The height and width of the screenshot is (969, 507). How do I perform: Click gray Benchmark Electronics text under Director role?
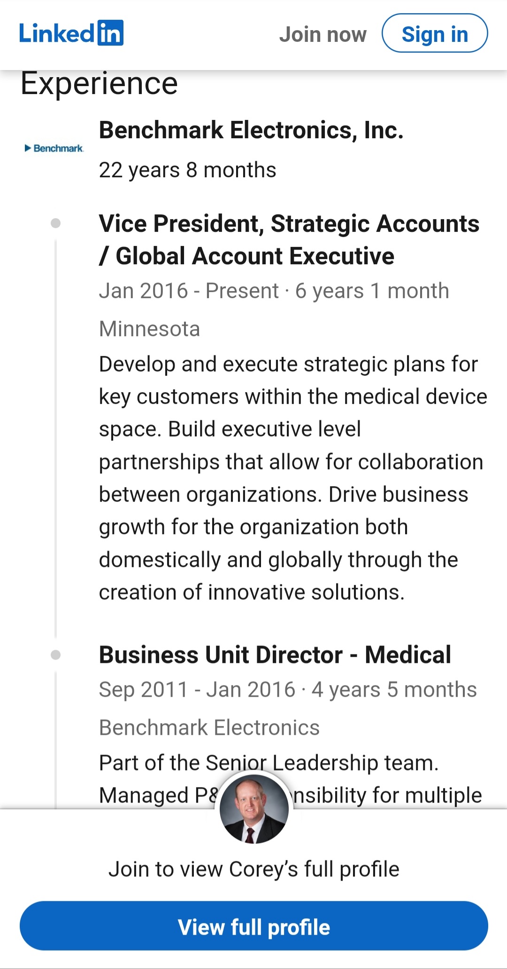click(209, 727)
